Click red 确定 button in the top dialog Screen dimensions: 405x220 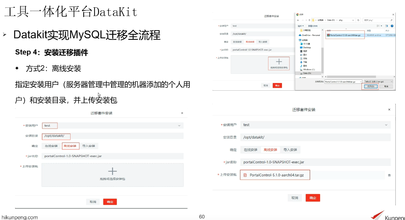click(277, 85)
